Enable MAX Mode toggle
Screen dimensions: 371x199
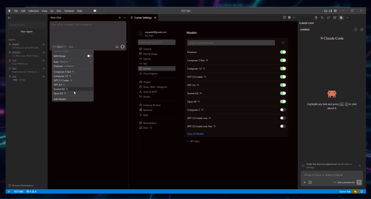(x=89, y=56)
